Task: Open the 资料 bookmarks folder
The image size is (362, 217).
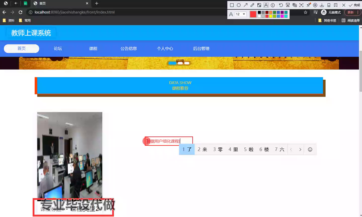Action: 8,20
